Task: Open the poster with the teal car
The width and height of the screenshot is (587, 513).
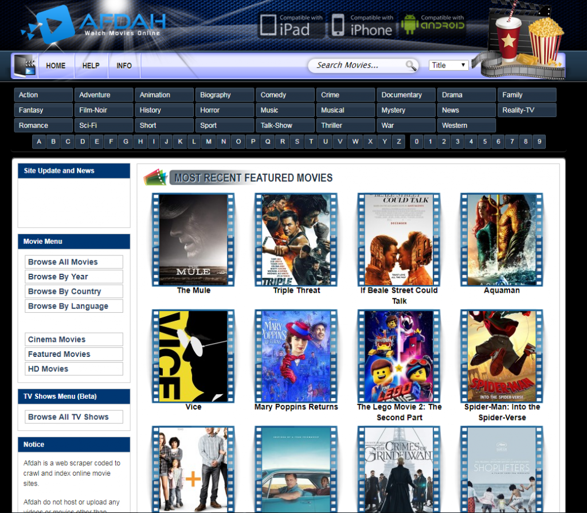Action: pyautogui.click(x=296, y=469)
